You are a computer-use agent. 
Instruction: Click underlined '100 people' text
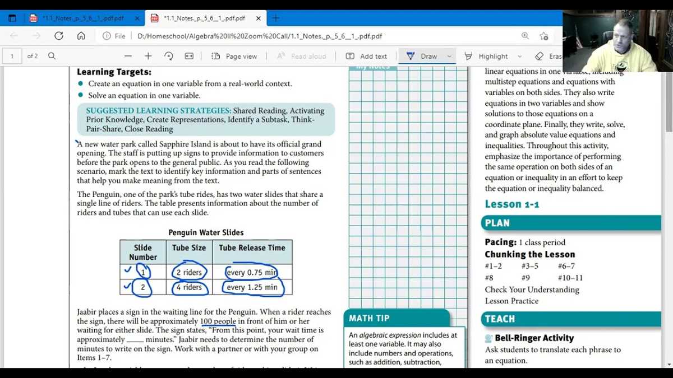pos(218,321)
